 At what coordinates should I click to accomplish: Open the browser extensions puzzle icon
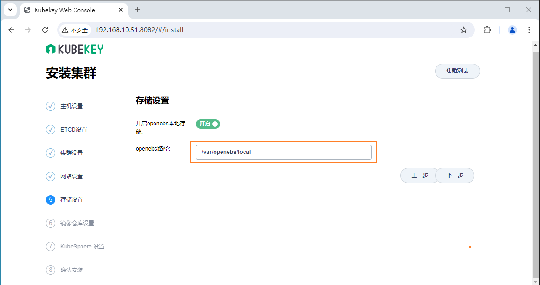(x=487, y=30)
